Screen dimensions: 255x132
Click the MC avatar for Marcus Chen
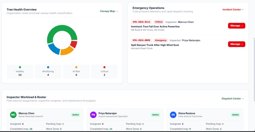tap(13, 115)
